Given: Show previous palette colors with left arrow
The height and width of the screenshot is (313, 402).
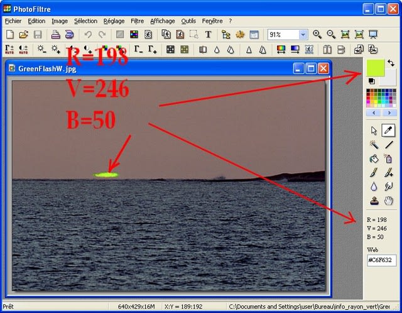Looking at the screenshot, I should point(374,113).
